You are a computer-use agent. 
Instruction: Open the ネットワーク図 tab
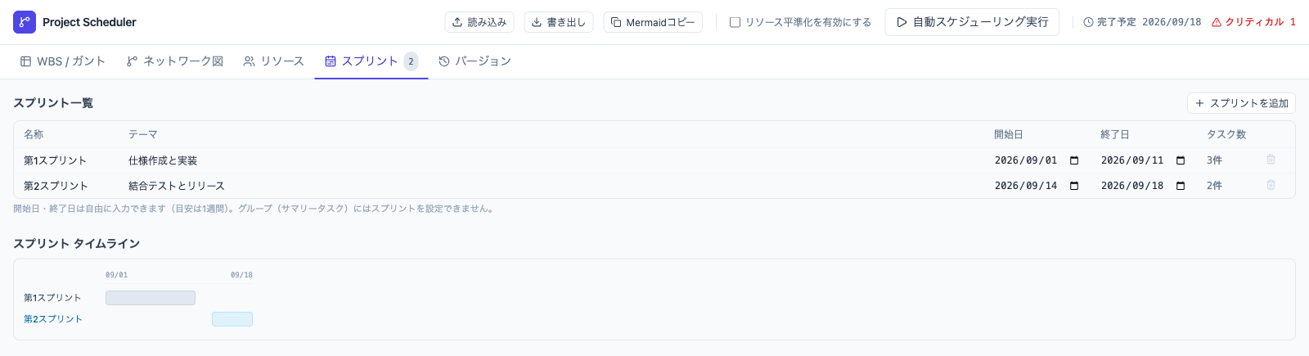[175, 61]
